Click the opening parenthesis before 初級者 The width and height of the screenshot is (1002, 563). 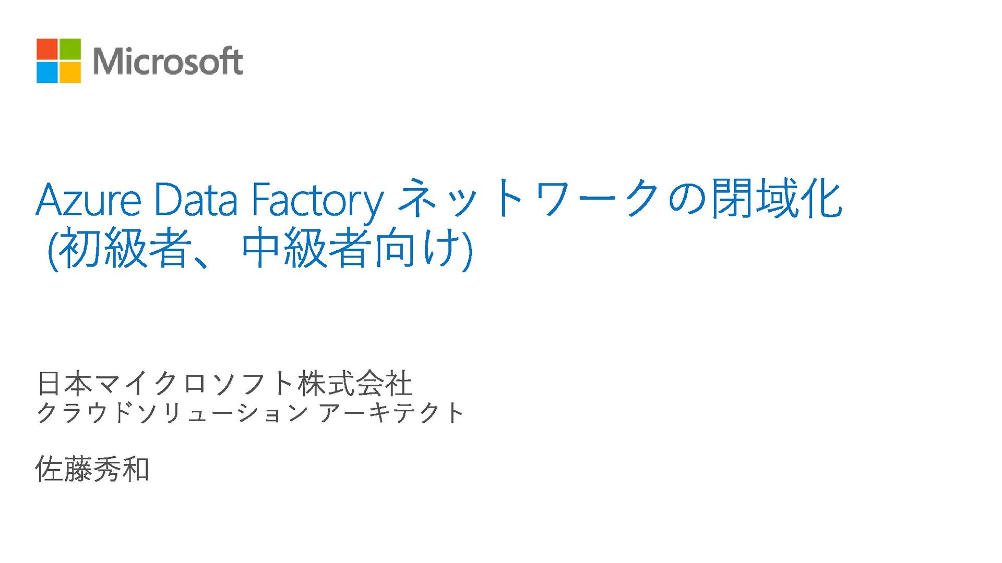click(52, 250)
